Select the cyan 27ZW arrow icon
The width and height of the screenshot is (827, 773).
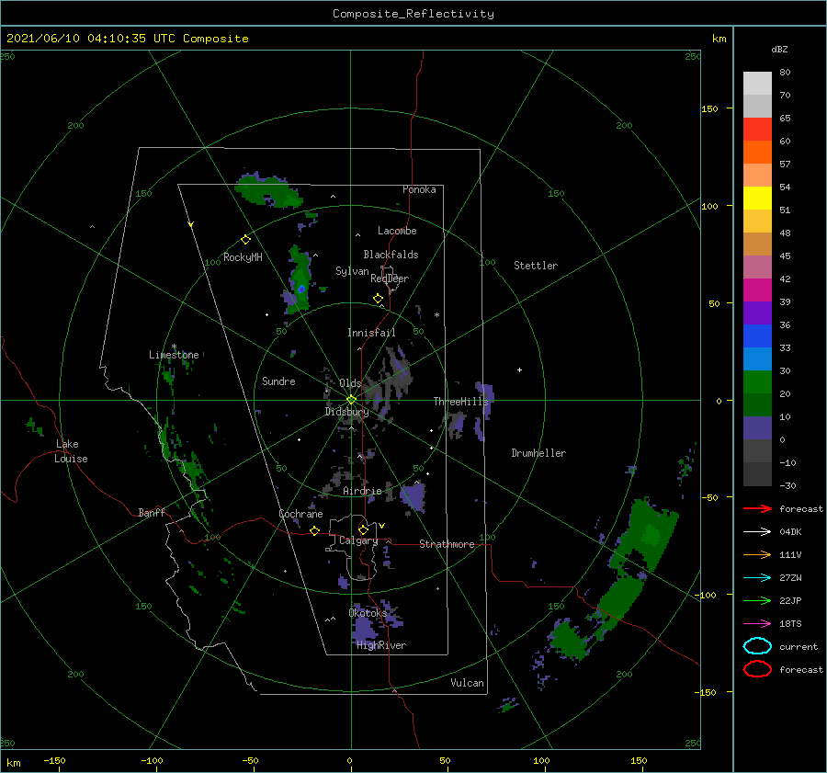[757, 578]
